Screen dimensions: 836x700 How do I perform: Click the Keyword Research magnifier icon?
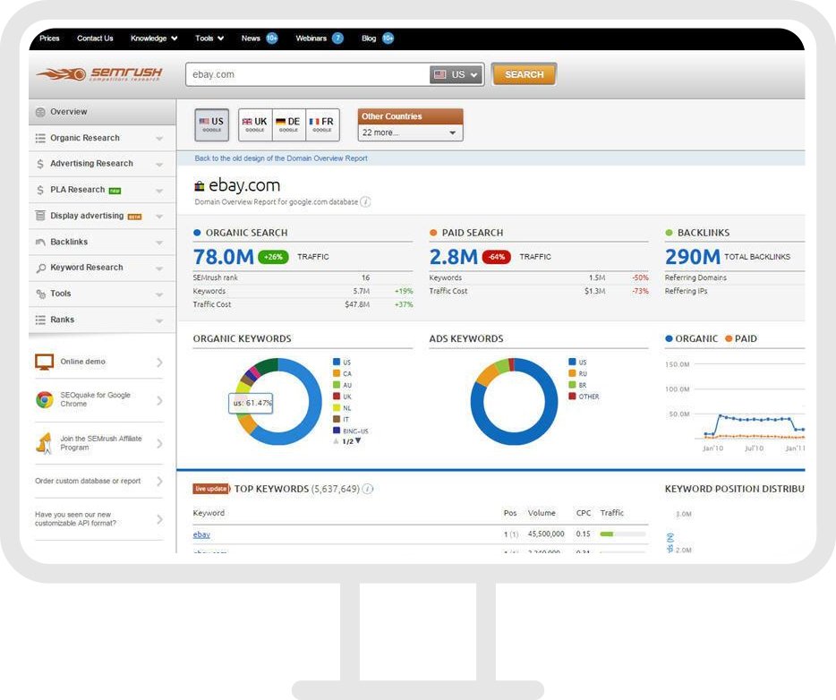[x=40, y=269]
